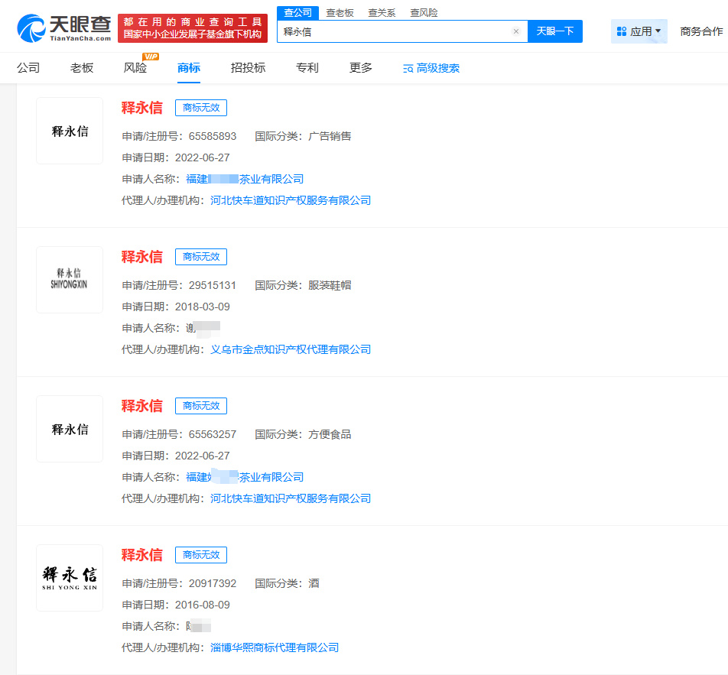Click 商标无效 badge on 20917392 entry
This screenshot has width=728, height=675.
[x=201, y=555]
